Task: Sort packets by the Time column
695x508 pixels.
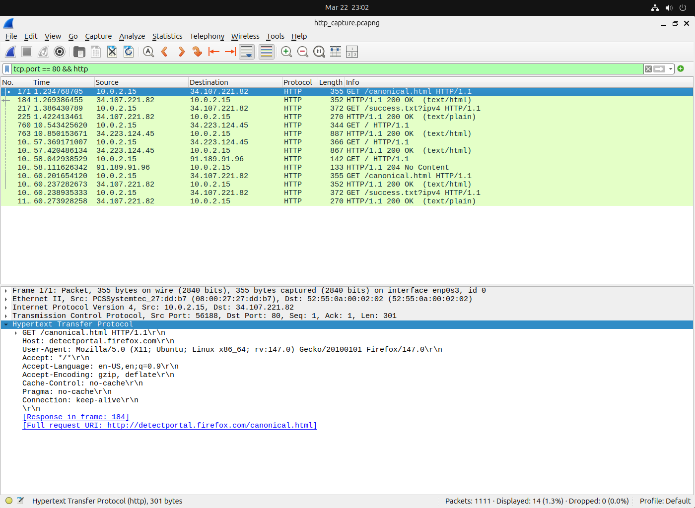Action: (x=63, y=82)
